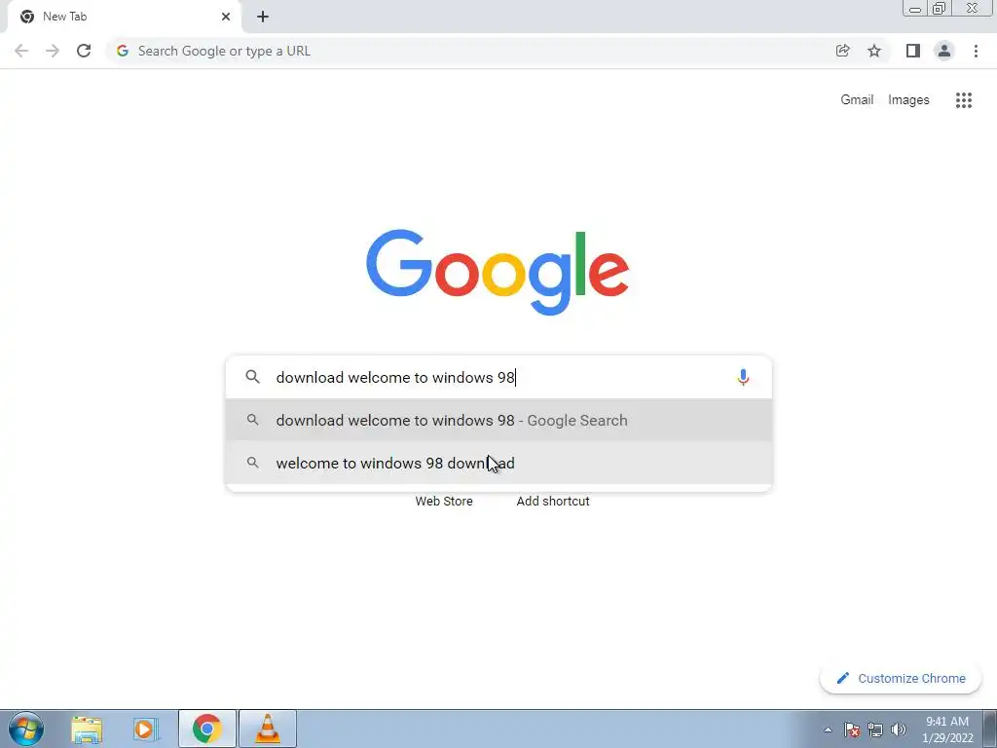This screenshot has height=748, width=997.
Task: Open VLC media player from taskbar
Action: (268, 729)
